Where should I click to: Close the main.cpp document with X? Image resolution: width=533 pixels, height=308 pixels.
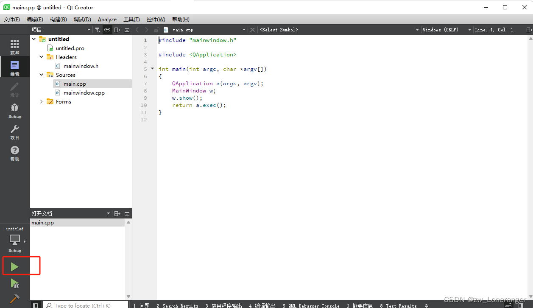252,30
